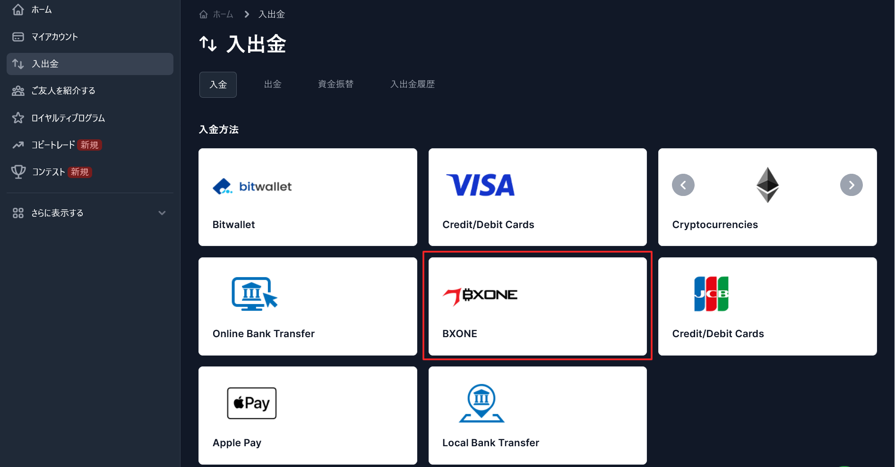Show next cryptocurrency with right arrow
895x467 pixels.
click(851, 185)
